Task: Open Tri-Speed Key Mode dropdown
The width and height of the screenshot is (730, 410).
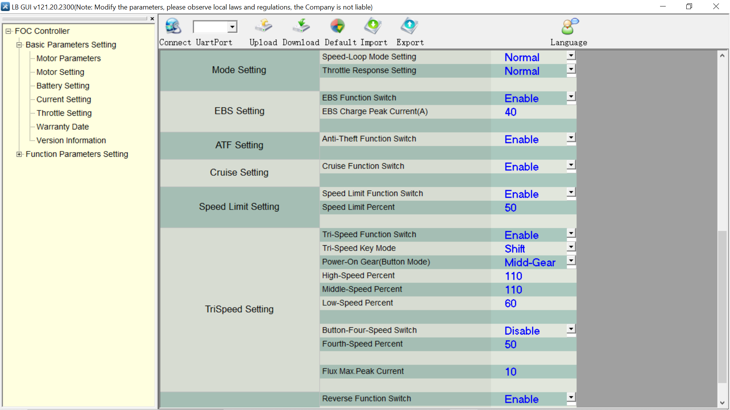Action: (571, 247)
